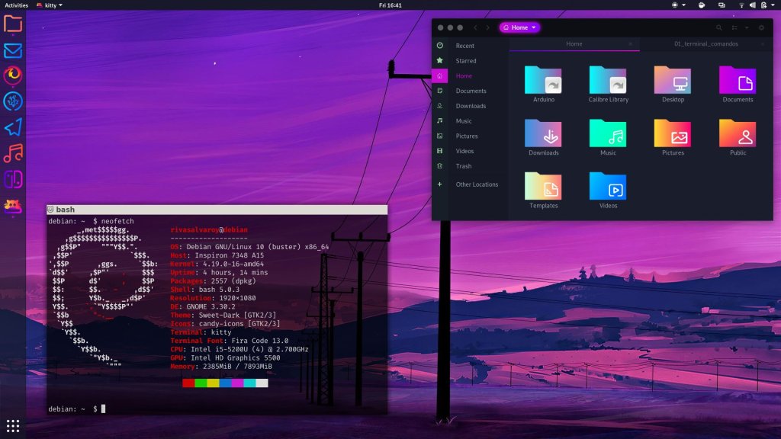Select the Calibre Library folder
Image resolution: width=781 pixels, height=439 pixels.
click(x=608, y=85)
